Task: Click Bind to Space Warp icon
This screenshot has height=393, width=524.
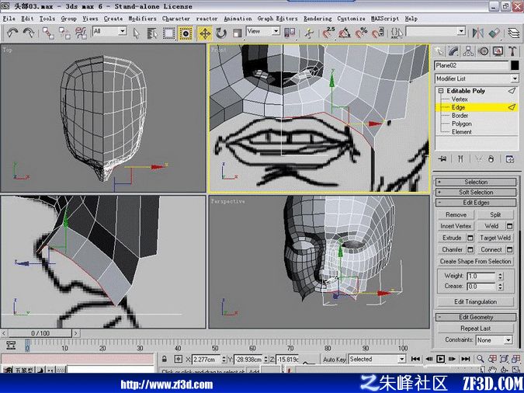Action: 81,33
